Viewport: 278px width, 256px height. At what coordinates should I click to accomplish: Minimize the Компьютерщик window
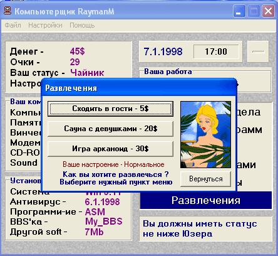pyautogui.click(x=239, y=11)
